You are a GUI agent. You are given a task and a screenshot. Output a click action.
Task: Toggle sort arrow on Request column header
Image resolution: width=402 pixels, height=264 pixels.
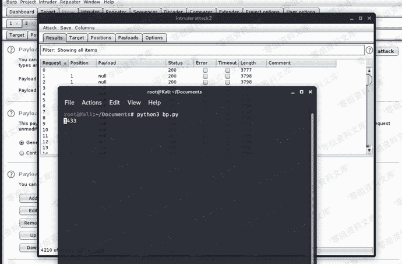click(x=65, y=63)
